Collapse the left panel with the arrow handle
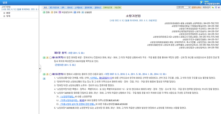This screenshot has width=221, height=114. click(40, 68)
